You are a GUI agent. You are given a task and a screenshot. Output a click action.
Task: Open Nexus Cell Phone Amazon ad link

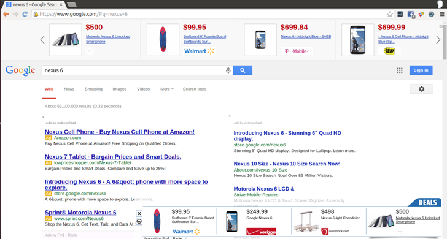click(x=120, y=132)
